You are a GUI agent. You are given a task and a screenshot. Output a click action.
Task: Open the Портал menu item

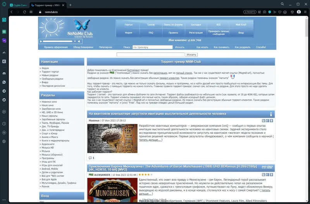coord(129,25)
